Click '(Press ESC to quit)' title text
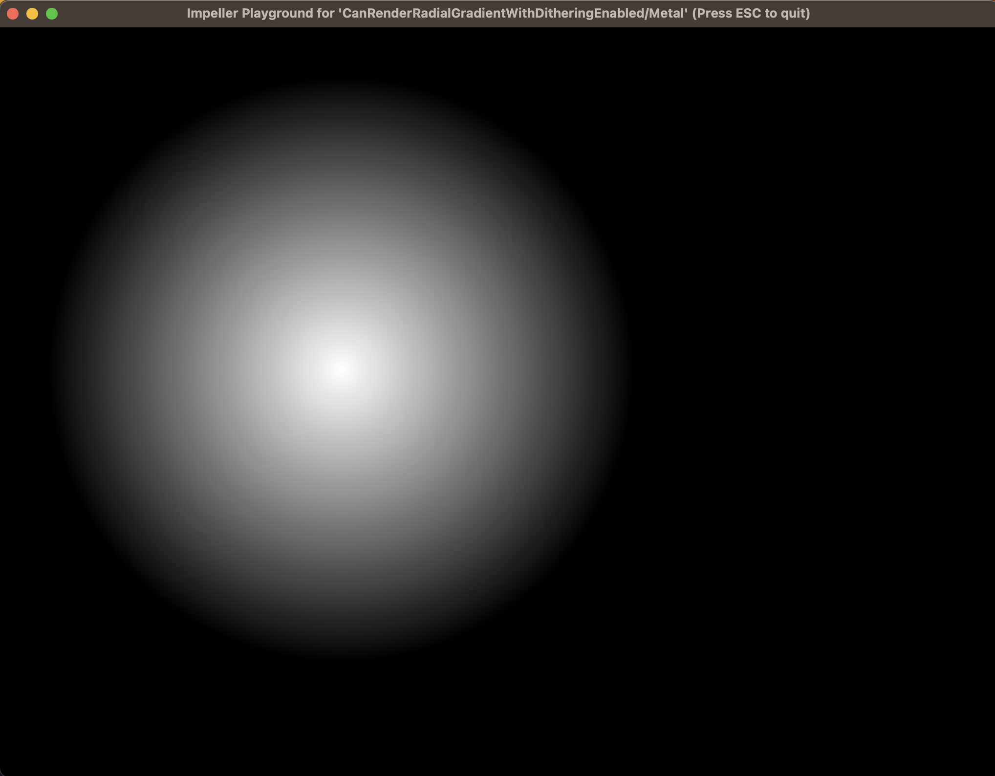The image size is (995, 776). tap(751, 13)
